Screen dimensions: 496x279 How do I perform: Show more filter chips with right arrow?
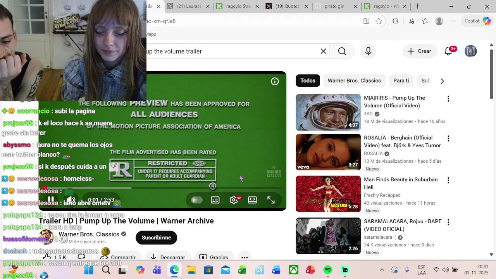[x=442, y=81]
